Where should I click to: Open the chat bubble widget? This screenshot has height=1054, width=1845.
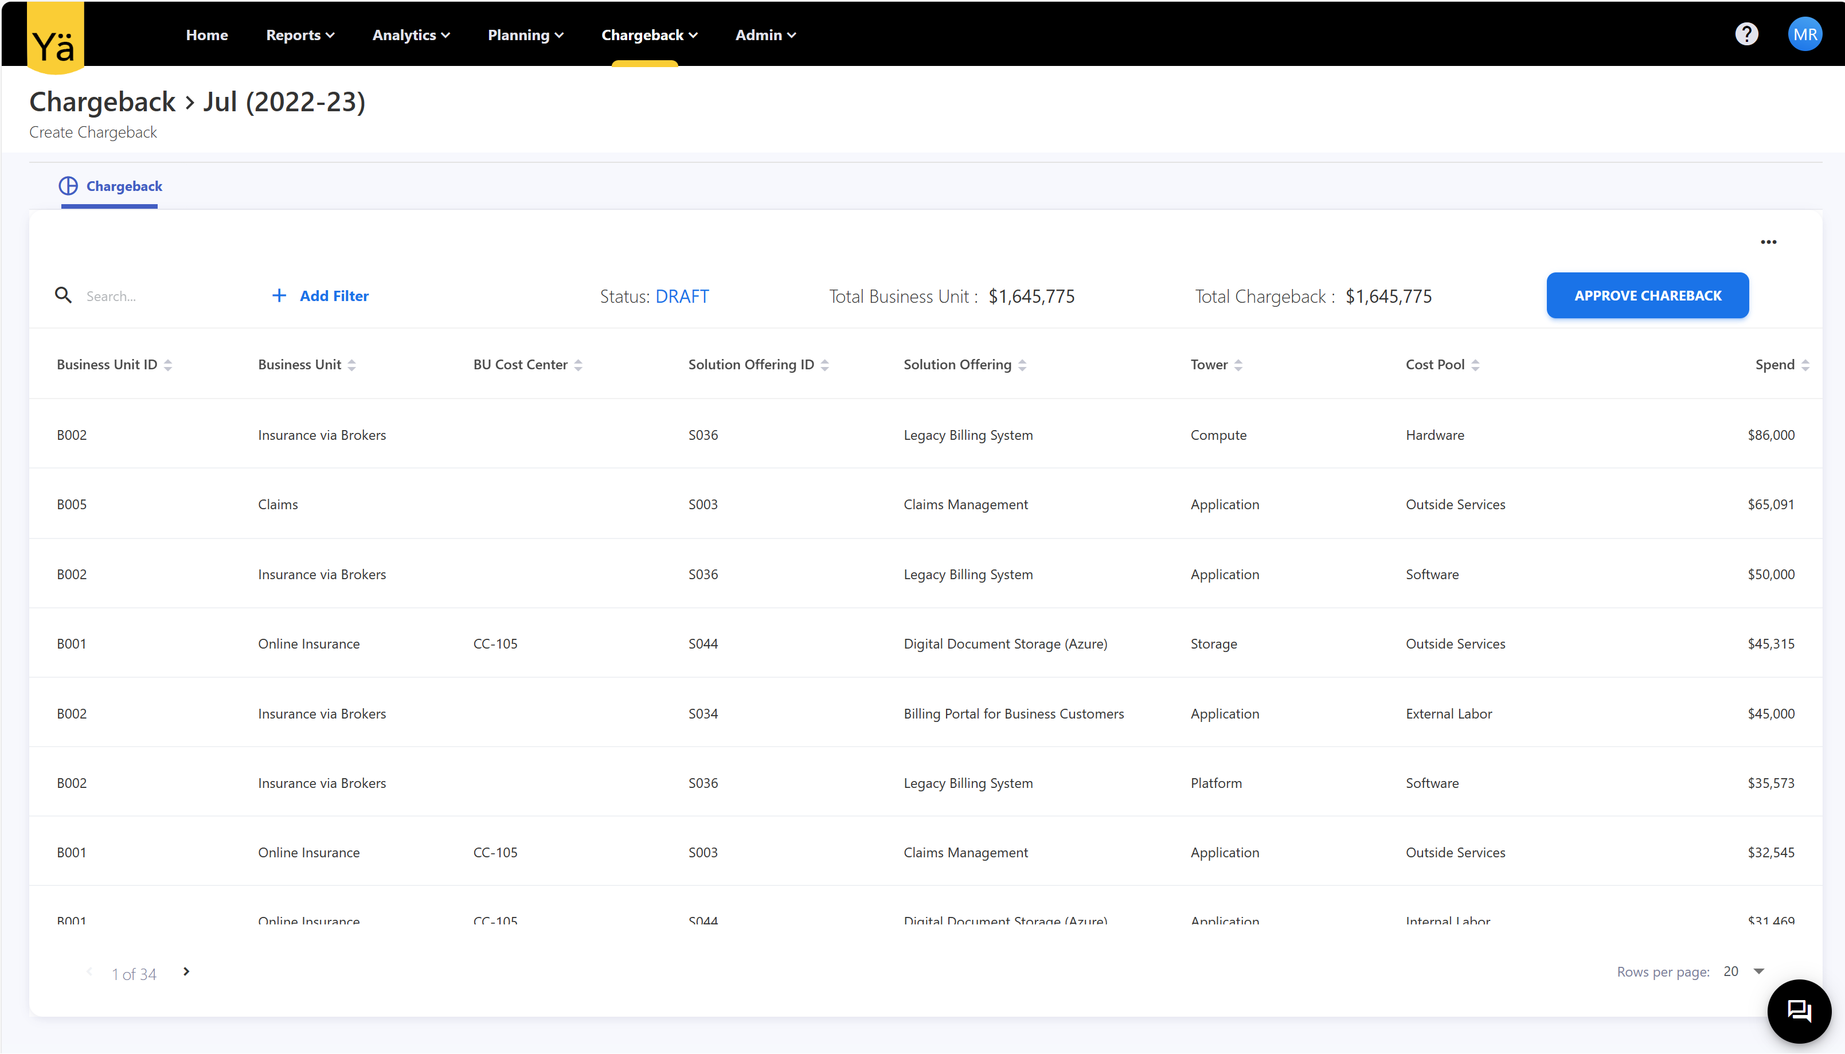1799,1010
